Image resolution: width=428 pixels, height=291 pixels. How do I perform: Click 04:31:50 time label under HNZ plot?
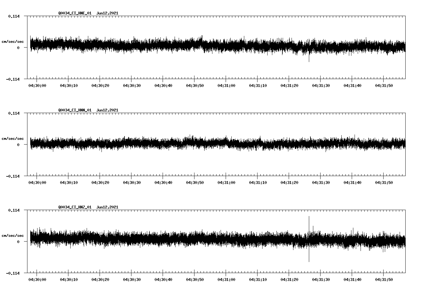tap(384, 280)
